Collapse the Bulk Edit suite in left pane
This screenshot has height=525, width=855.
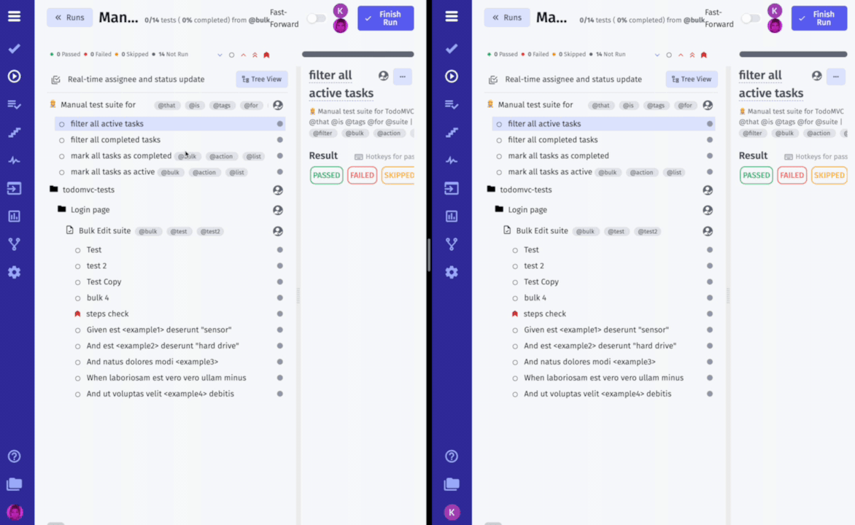point(70,230)
